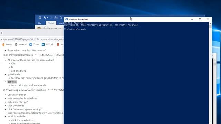
Task: Minimize the Windows PowerShell window
Action: [x=192, y=19]
